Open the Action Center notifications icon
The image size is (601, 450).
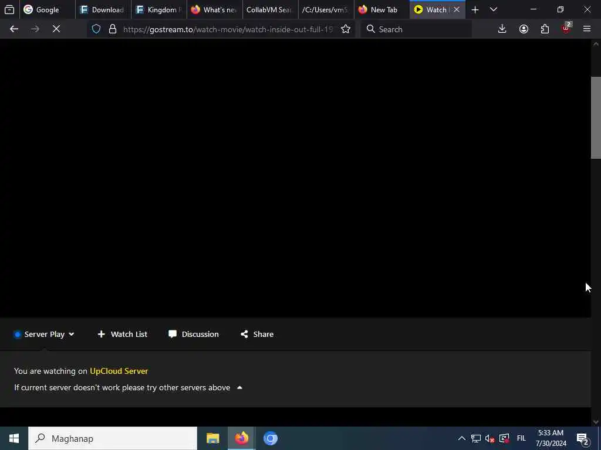(x=583, y=439)
